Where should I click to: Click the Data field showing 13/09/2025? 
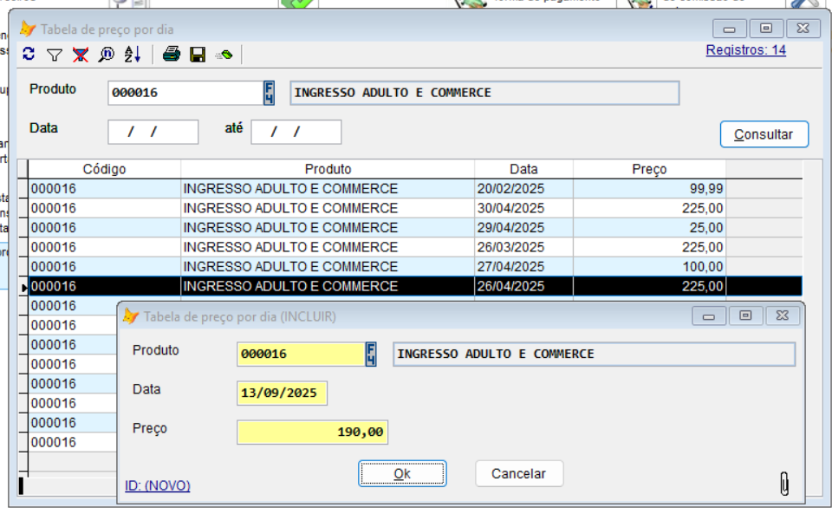(x=282, y=393)
